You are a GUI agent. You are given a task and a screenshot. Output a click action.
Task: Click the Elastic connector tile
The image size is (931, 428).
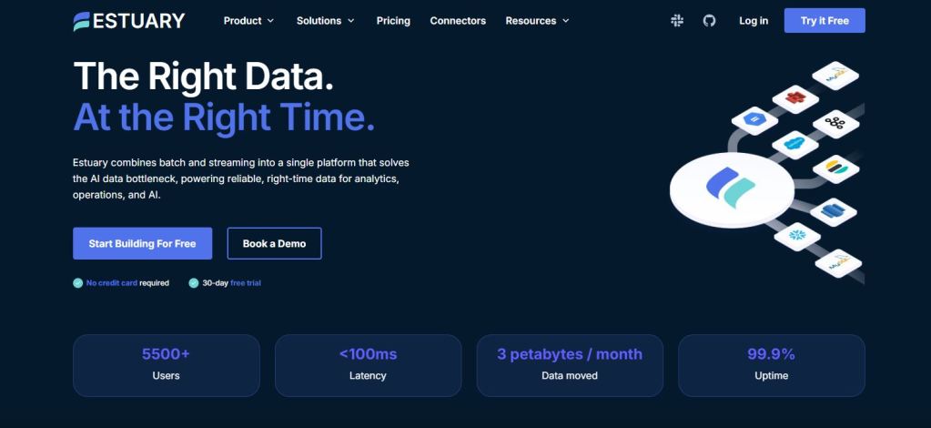click(836, 168)
